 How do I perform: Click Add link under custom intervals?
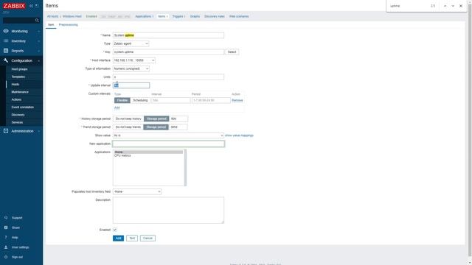117,107
